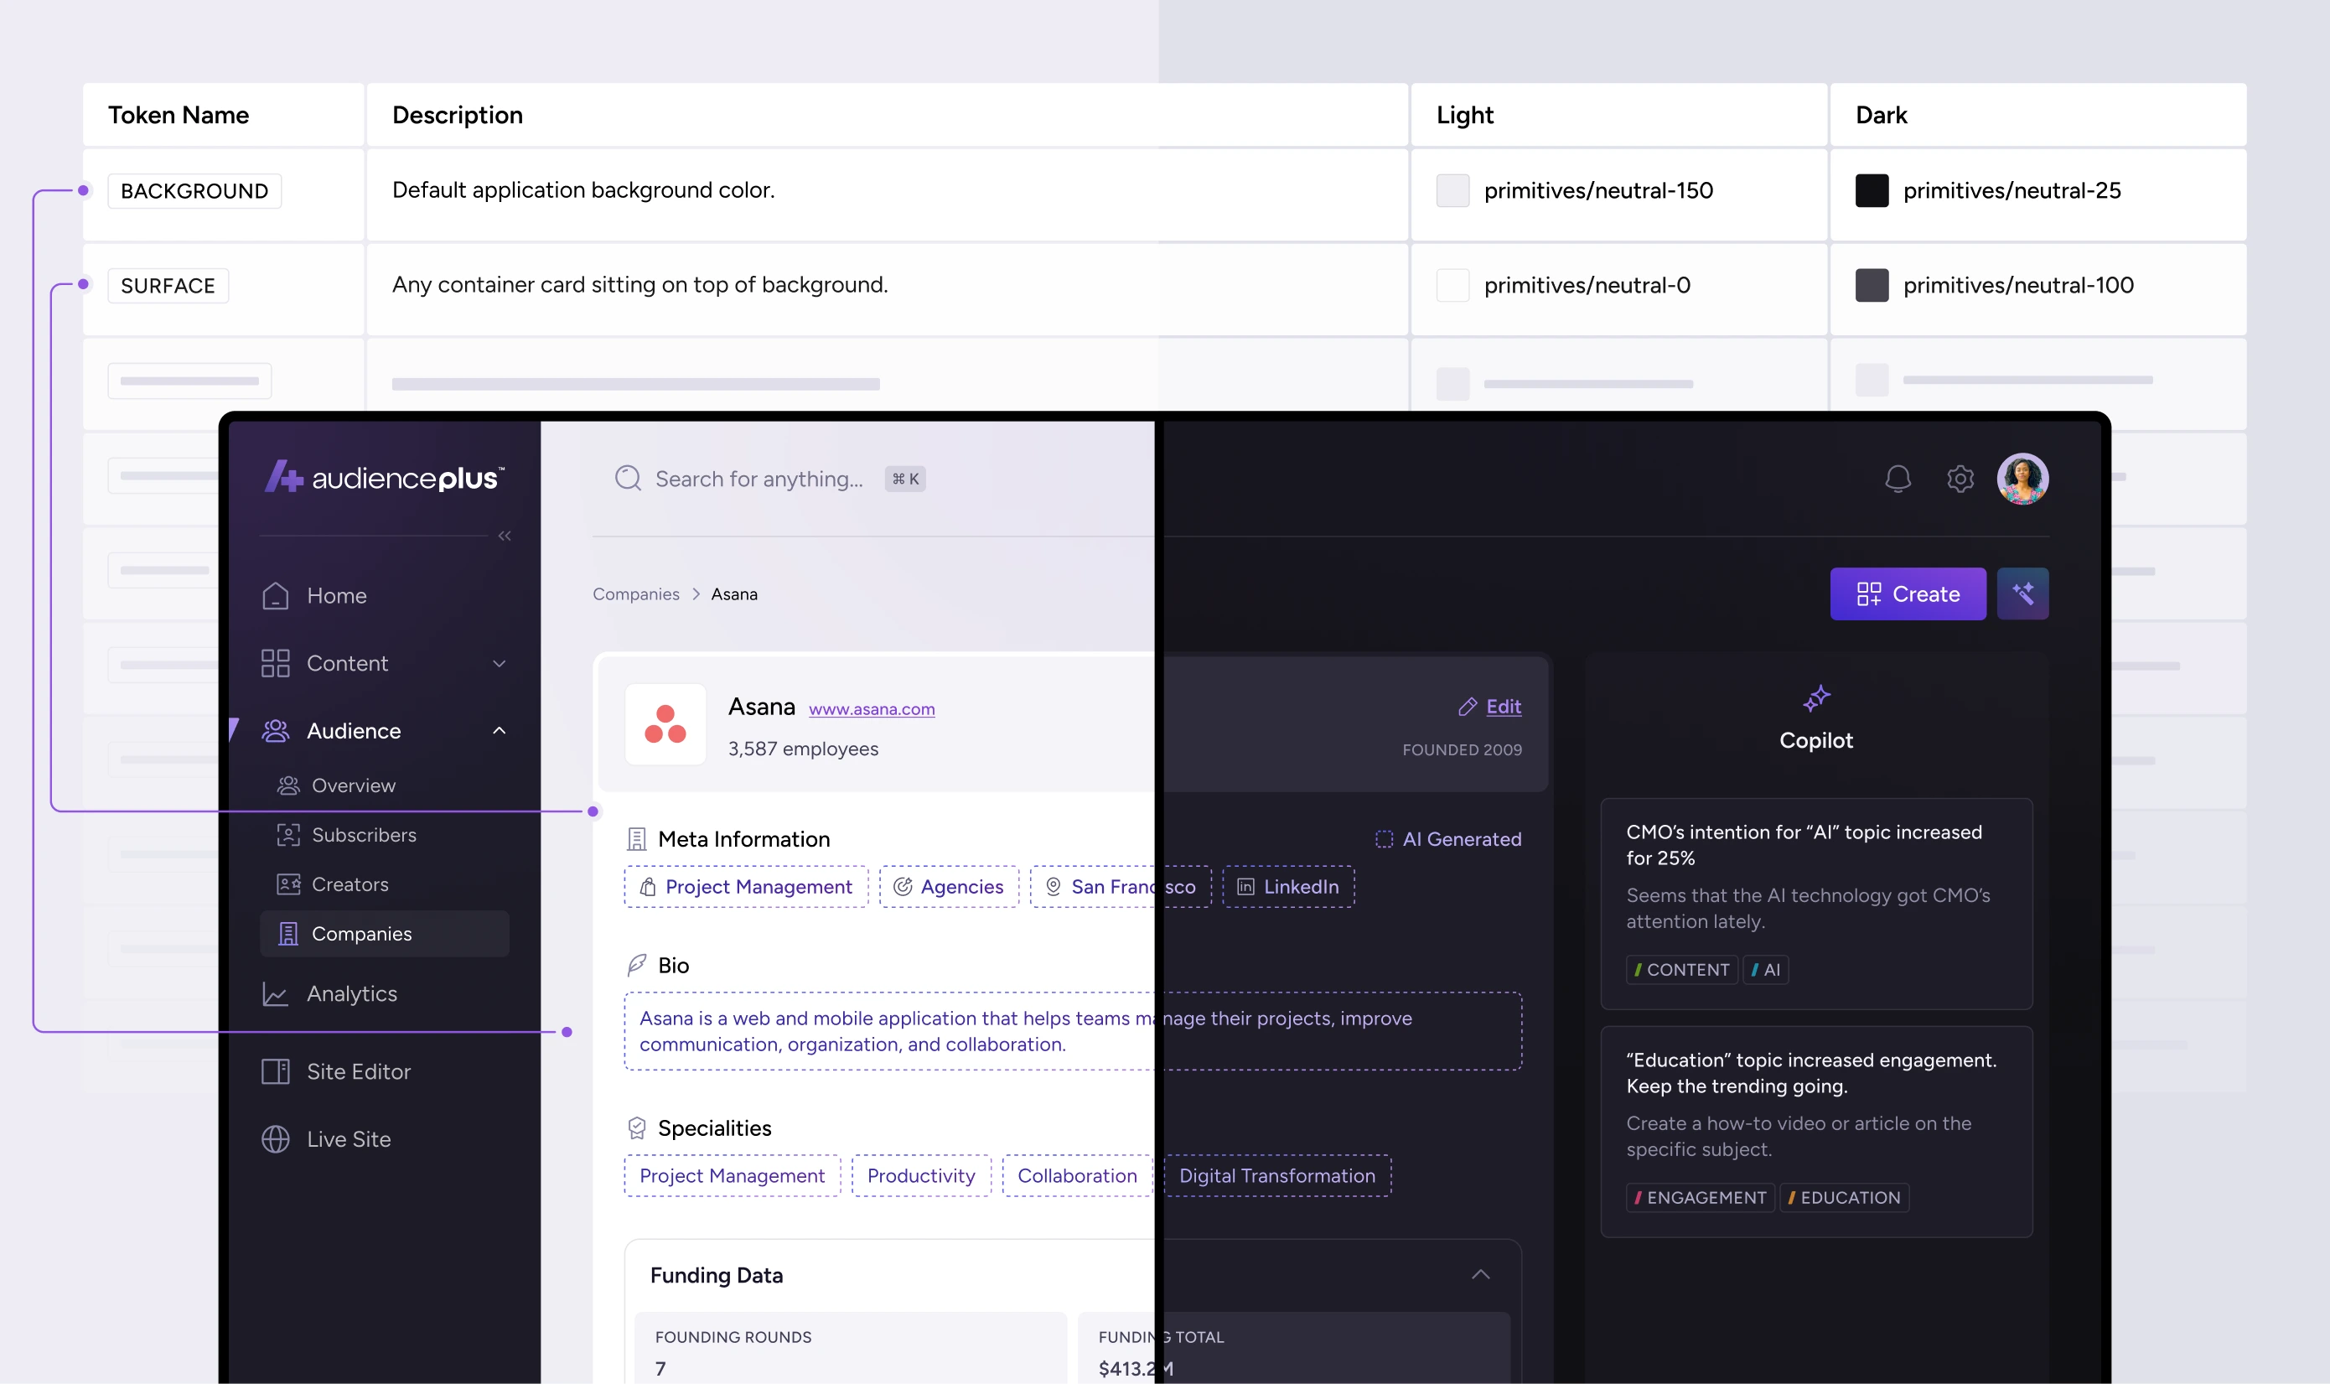Click the Create button
The image size is (2330, 1384).
(1907, 594)
